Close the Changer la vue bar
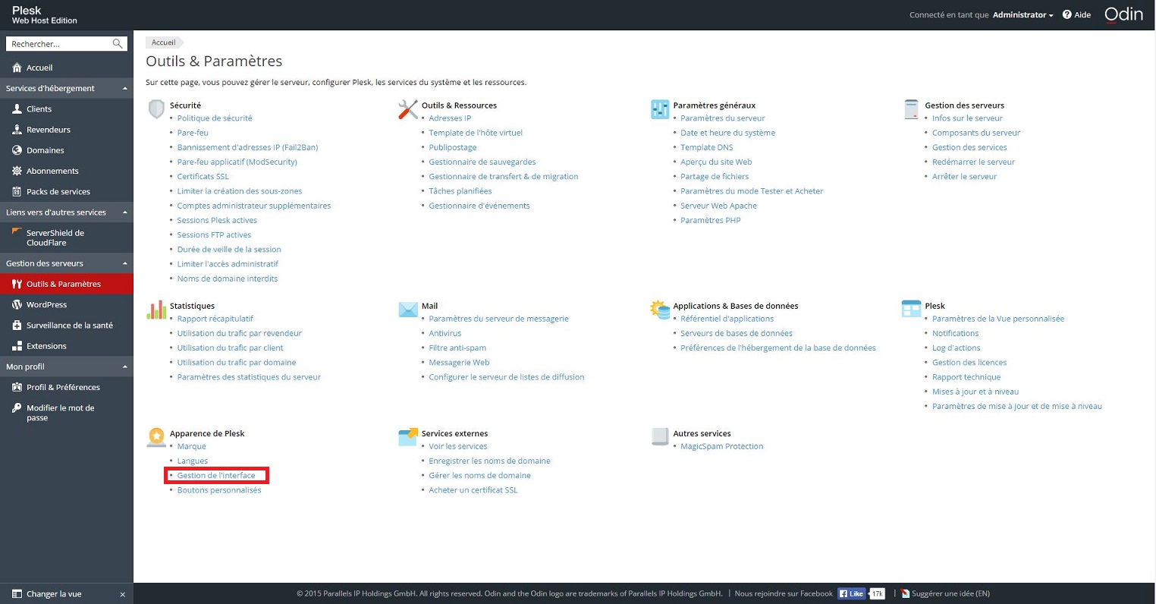This screenshot has height=604, width=1156. 122,594
